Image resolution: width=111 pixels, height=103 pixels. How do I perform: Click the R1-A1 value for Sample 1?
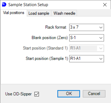click(x=75, y=59)
